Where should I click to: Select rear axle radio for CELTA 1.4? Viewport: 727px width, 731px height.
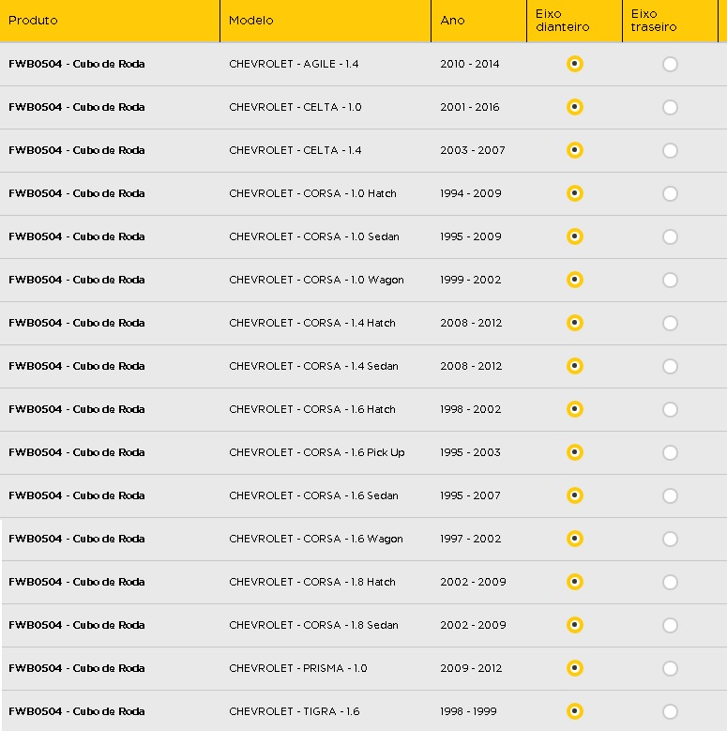tap(670, 150)
